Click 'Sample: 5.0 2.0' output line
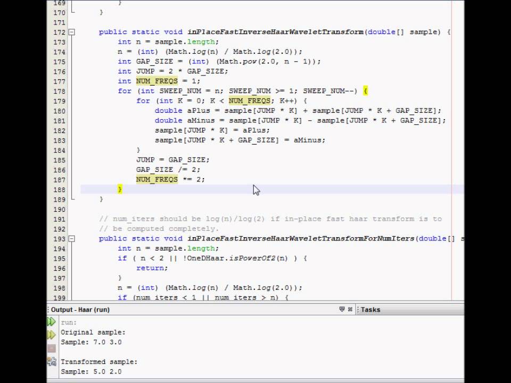The height and width of the screenshot is (383, 511). [91, 371]
